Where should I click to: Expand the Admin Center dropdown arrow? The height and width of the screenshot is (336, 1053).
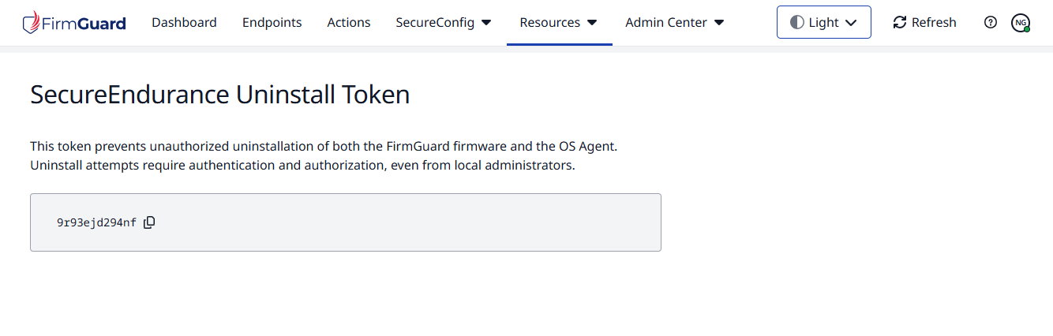pos(719,23)
